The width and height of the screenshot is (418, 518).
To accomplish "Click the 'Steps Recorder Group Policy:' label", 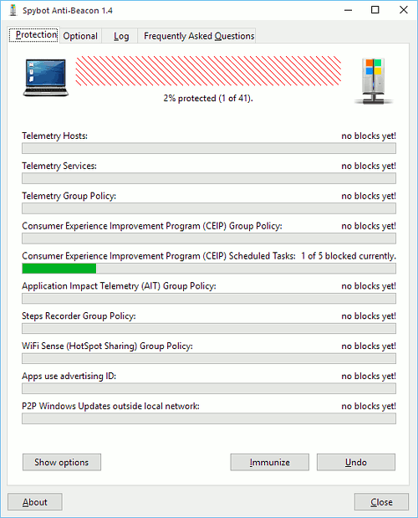I will point(79,316).
